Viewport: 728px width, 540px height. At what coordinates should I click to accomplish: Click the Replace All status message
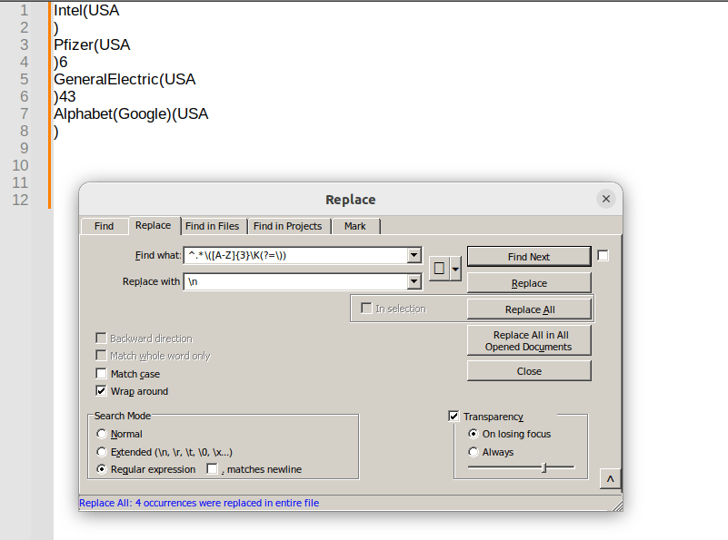199,503
